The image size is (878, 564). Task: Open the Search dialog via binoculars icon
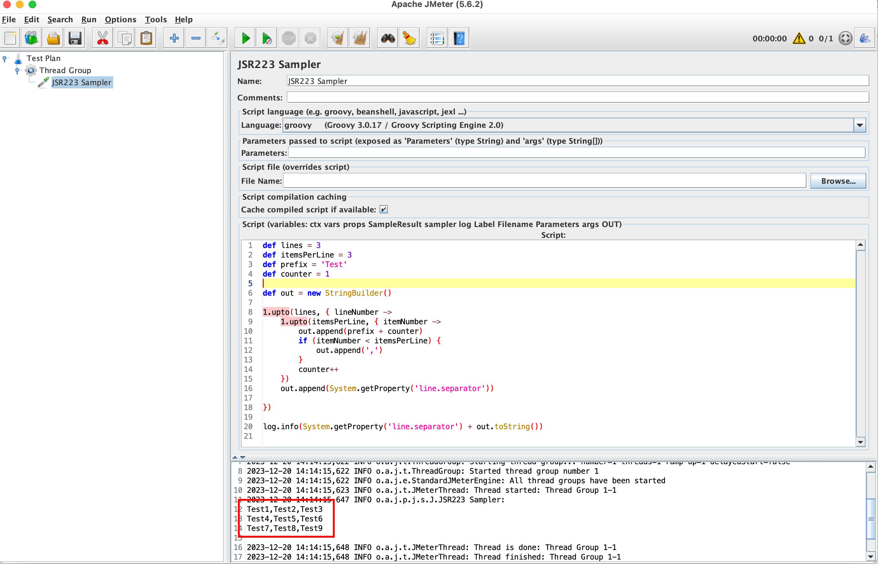tap(387, 38)
